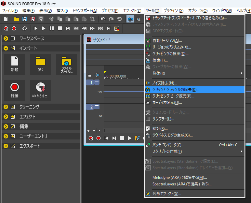Viewport: 251px width, 203px height.
Task: Click the 録音 record tile
Action: coord(15,91)
